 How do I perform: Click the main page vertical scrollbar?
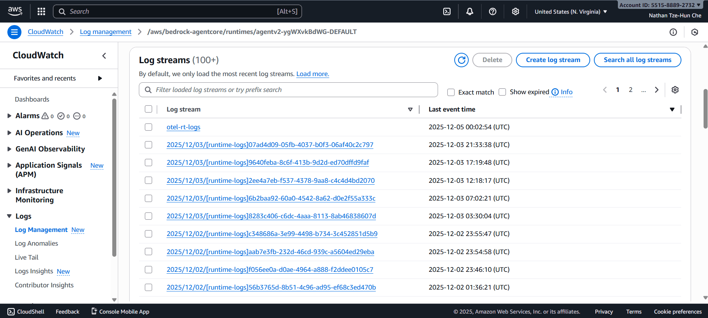pyautogui.click(x=705, y=109)
